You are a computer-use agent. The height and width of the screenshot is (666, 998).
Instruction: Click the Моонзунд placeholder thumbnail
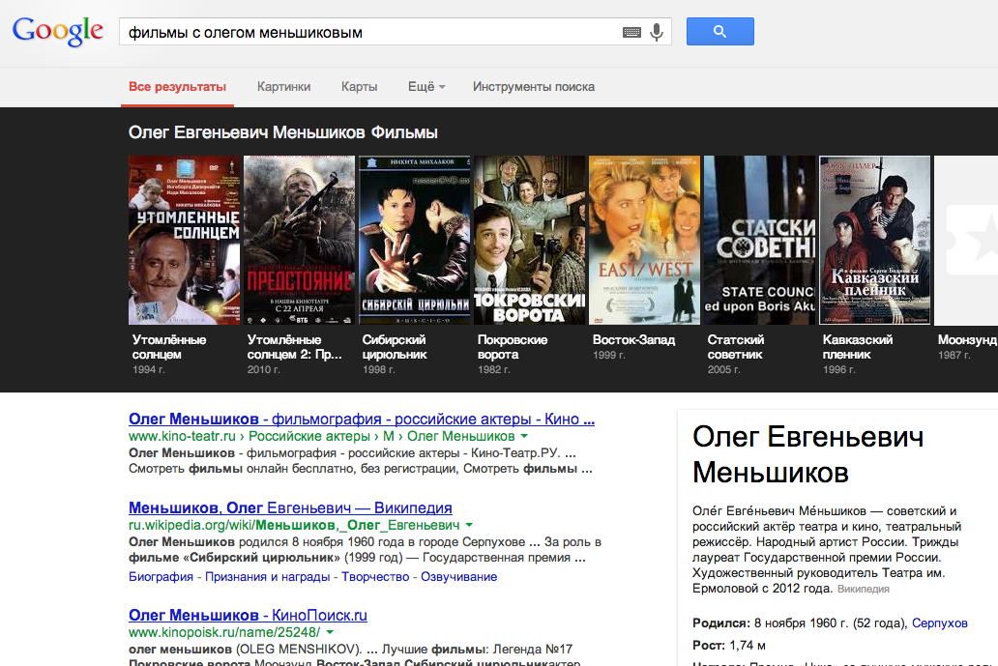[966, 240]
